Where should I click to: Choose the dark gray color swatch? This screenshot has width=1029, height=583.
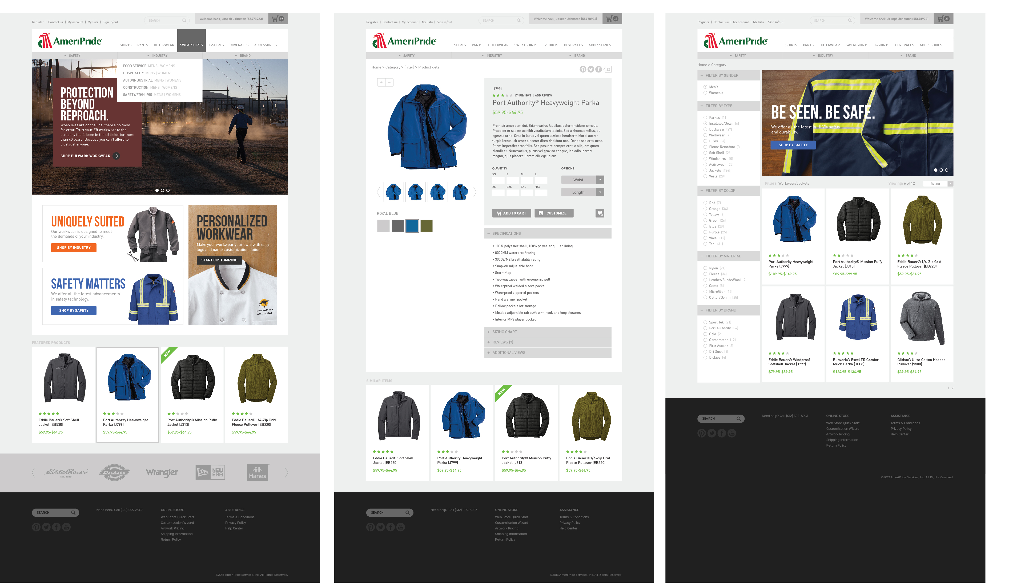tap(398, 226)
